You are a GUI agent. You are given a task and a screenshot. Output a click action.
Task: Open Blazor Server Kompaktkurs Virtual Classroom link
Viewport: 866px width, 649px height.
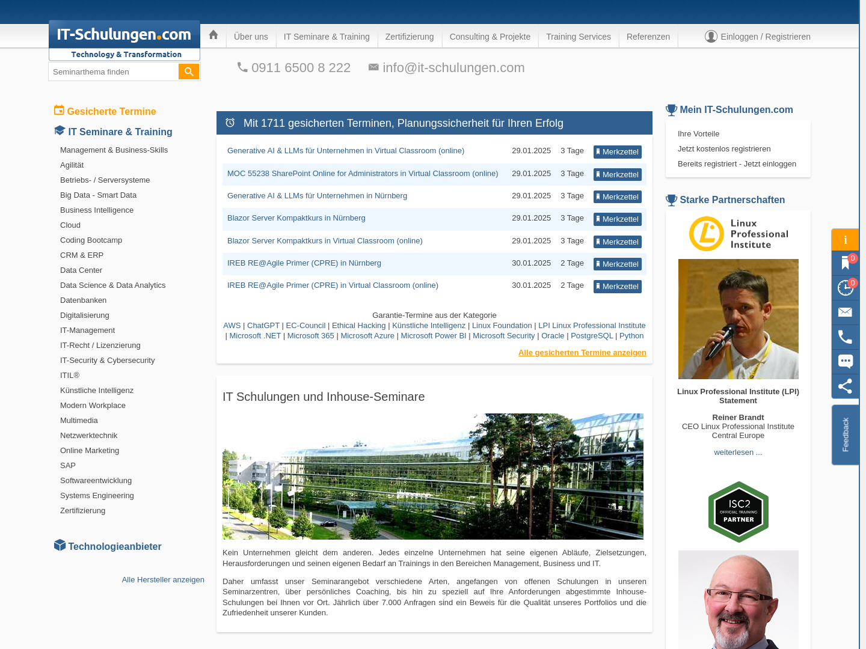point(325,241)
